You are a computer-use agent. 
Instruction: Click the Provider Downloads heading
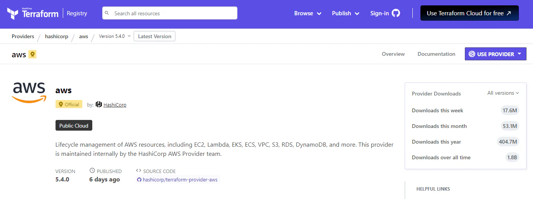tap(437, 94)
